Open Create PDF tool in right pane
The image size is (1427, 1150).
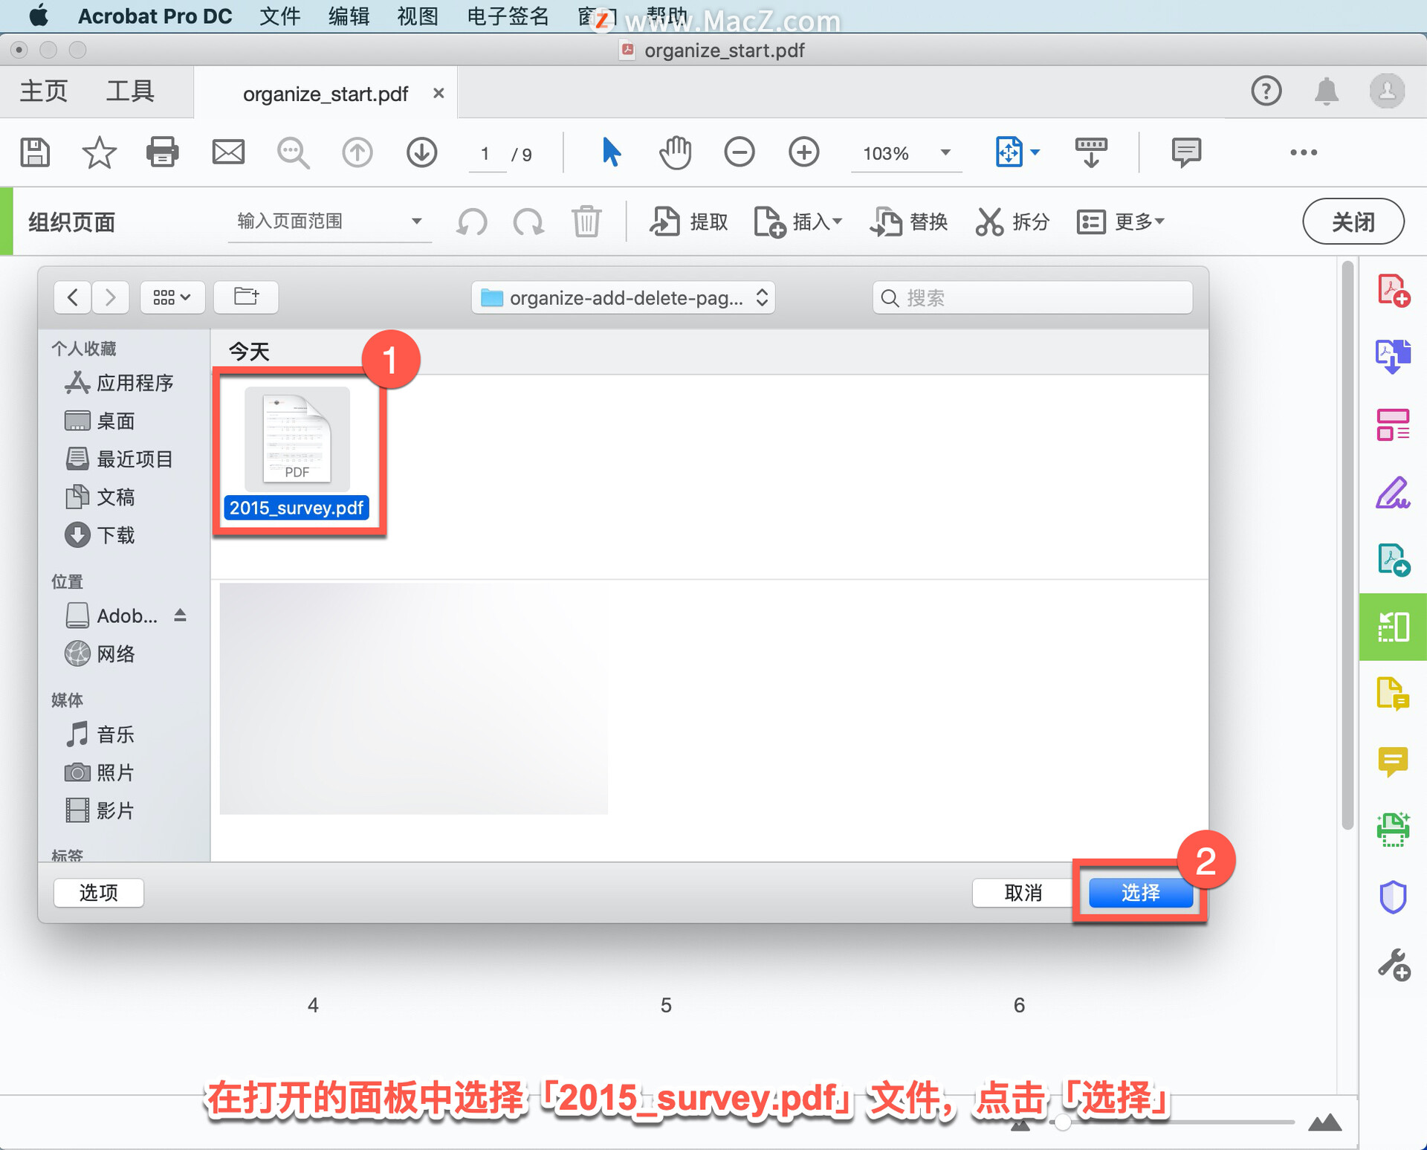tap(1394, 291)
